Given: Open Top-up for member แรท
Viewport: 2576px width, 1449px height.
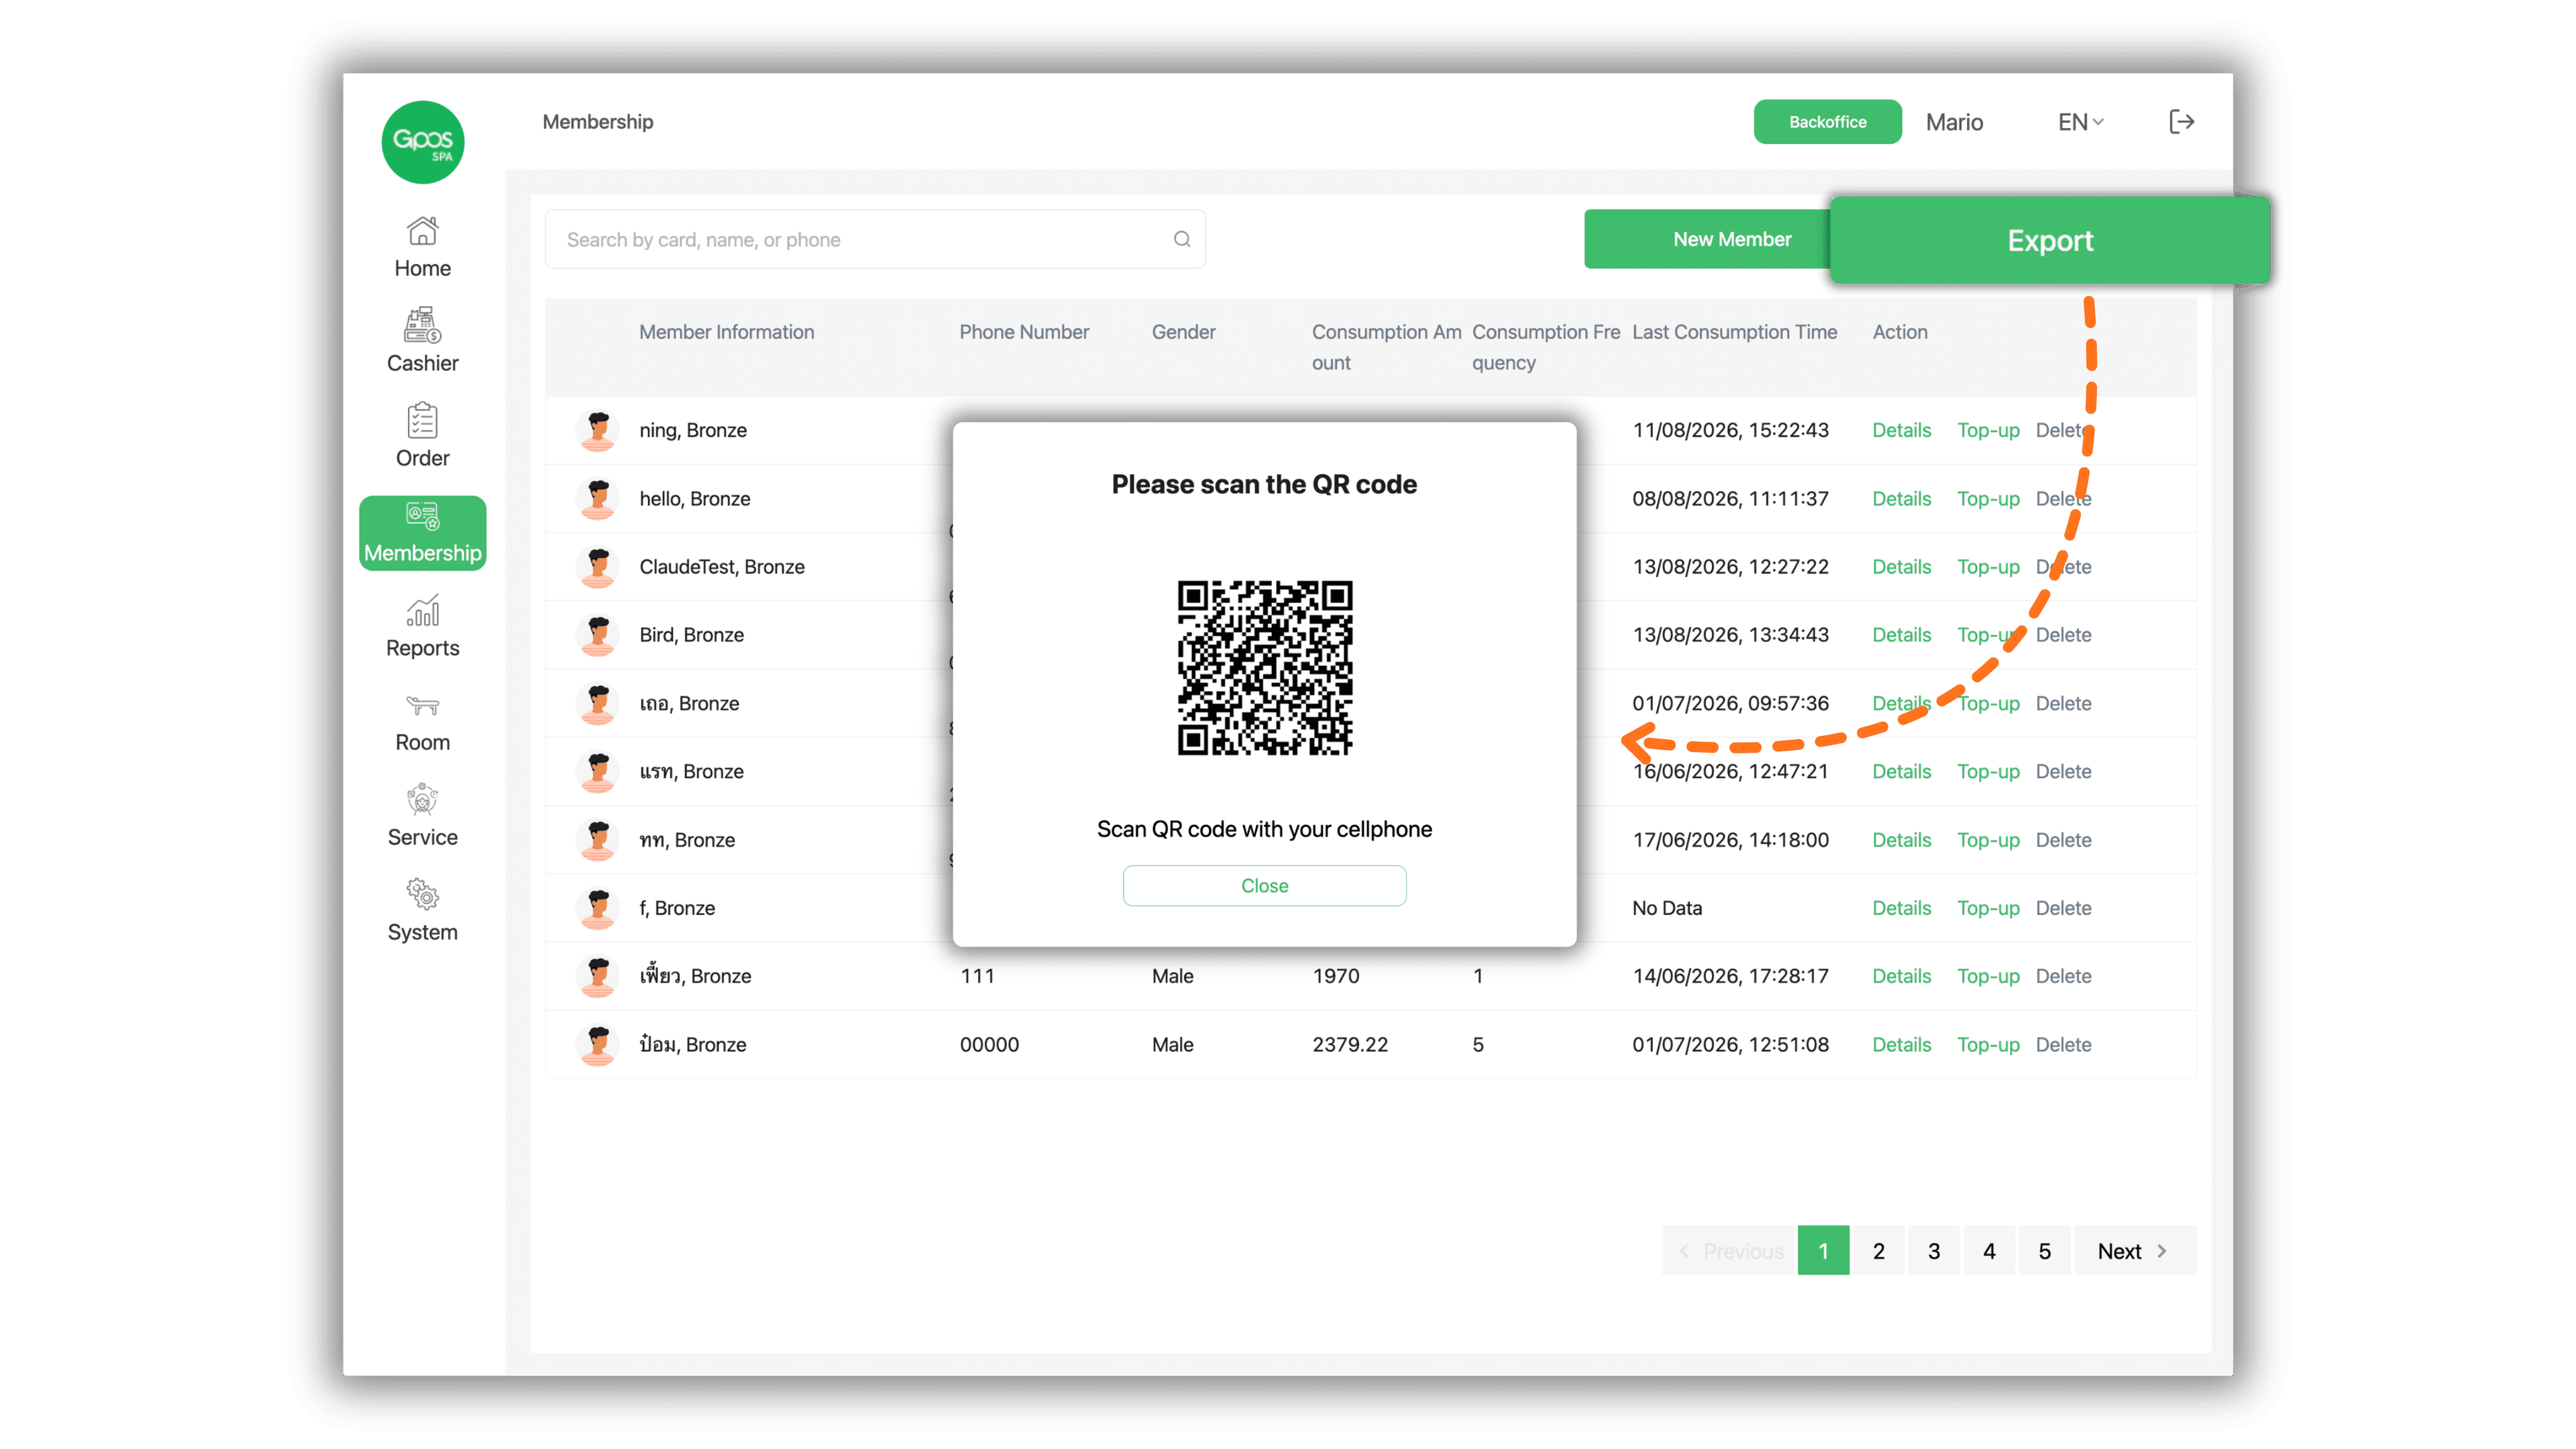Looking at the screenshot, I should tap(1988, 771).
